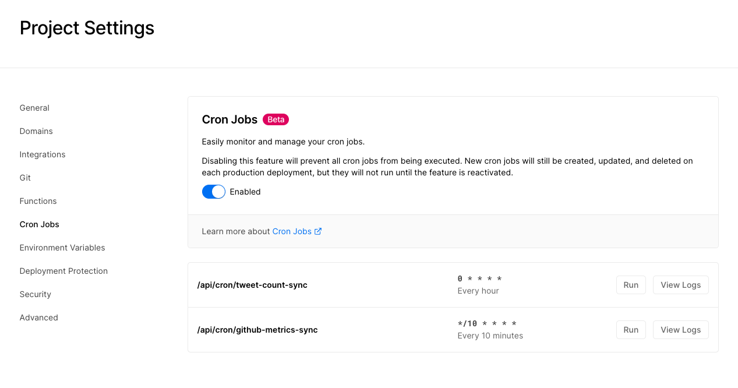This screenshot has width=738, height=388.
Task: Select General in the settings sidebar
Action: 34,108
